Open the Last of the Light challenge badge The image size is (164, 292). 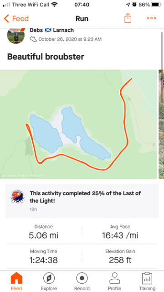click(x=17, y=198)
